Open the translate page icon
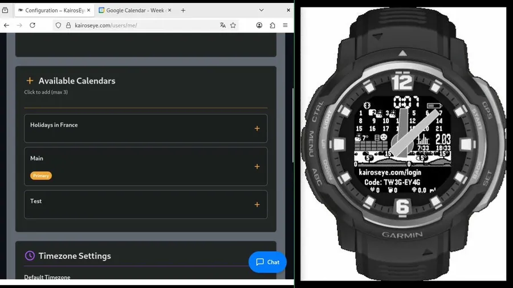The image size is (513, 288). [x=223, y=25]
